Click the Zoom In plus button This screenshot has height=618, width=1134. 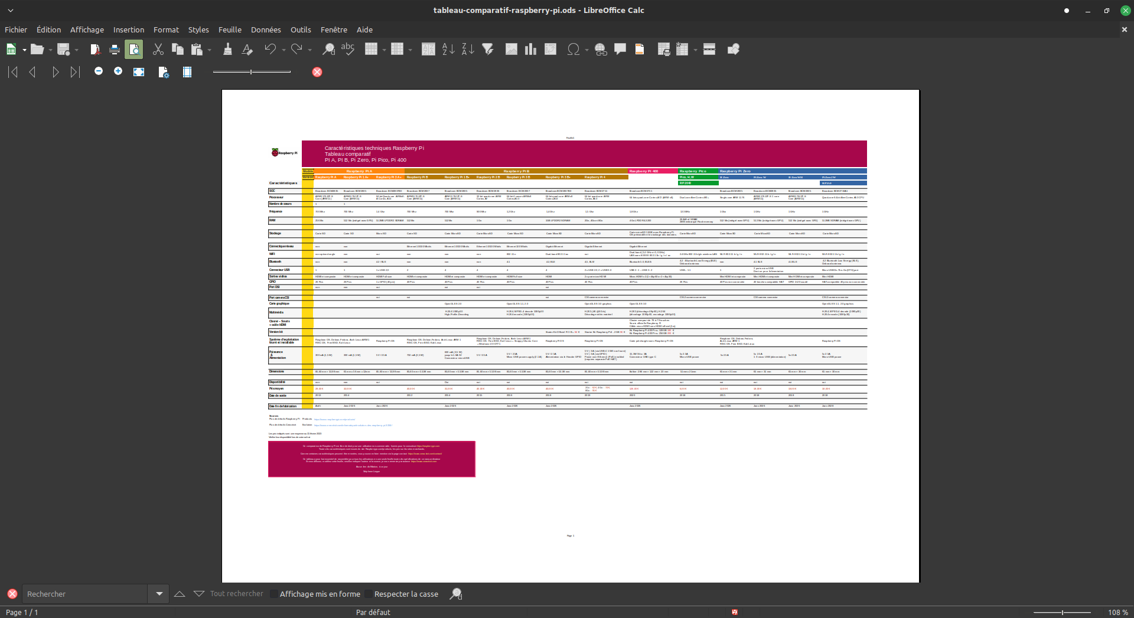pos(118,71)
